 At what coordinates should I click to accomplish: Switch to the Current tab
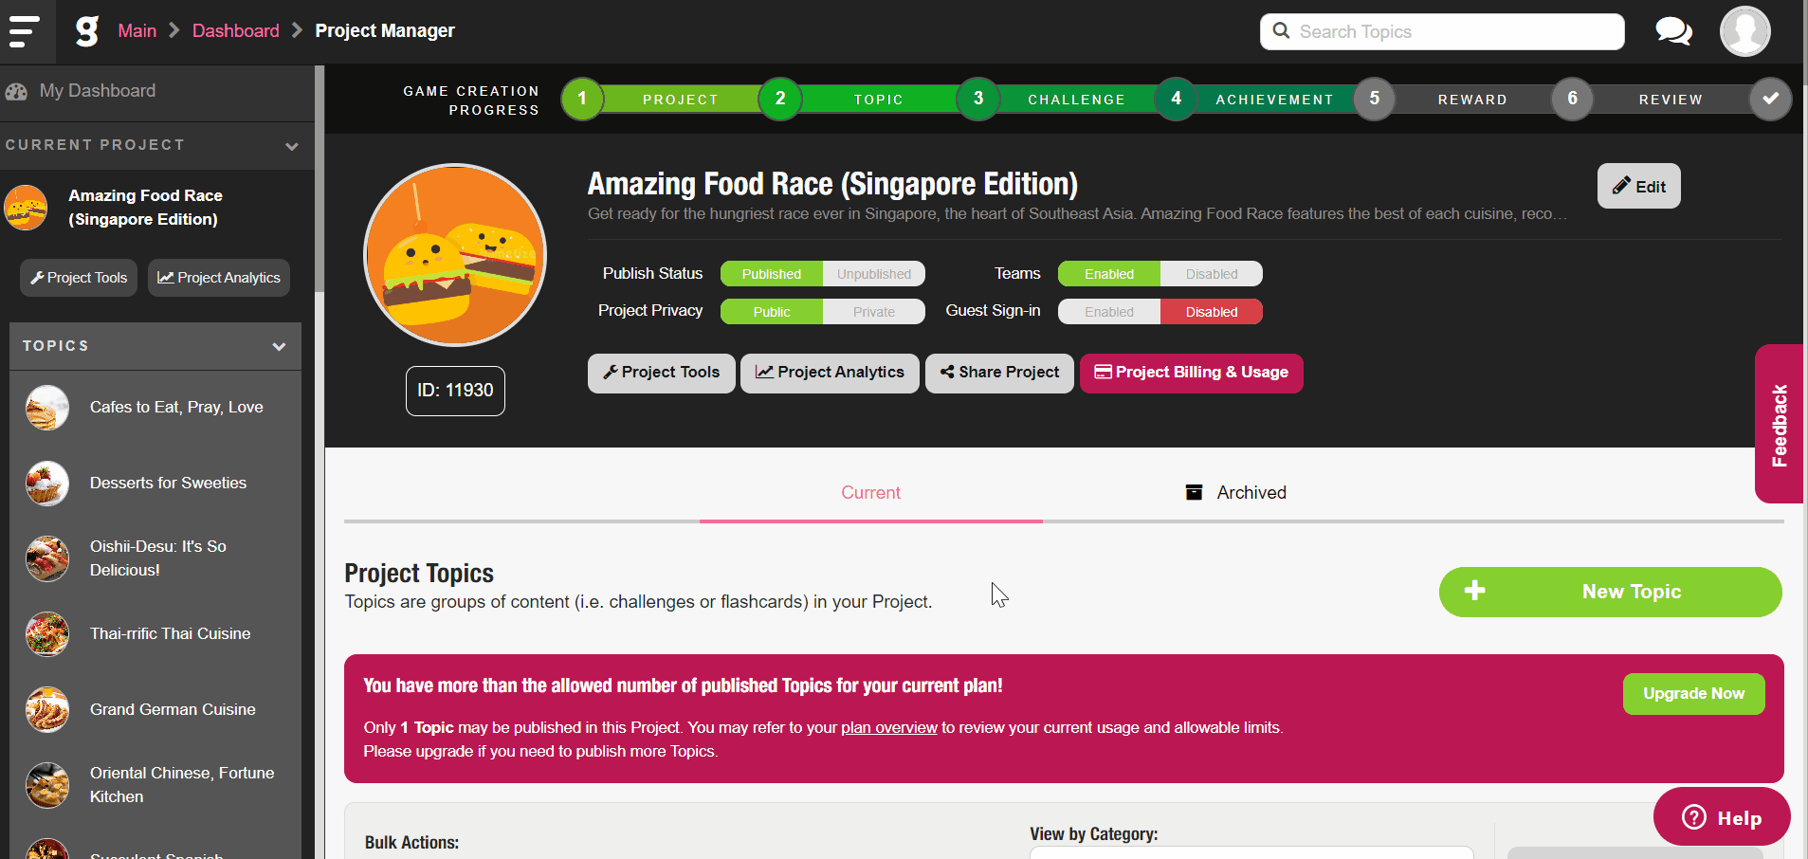pos(871,492)
